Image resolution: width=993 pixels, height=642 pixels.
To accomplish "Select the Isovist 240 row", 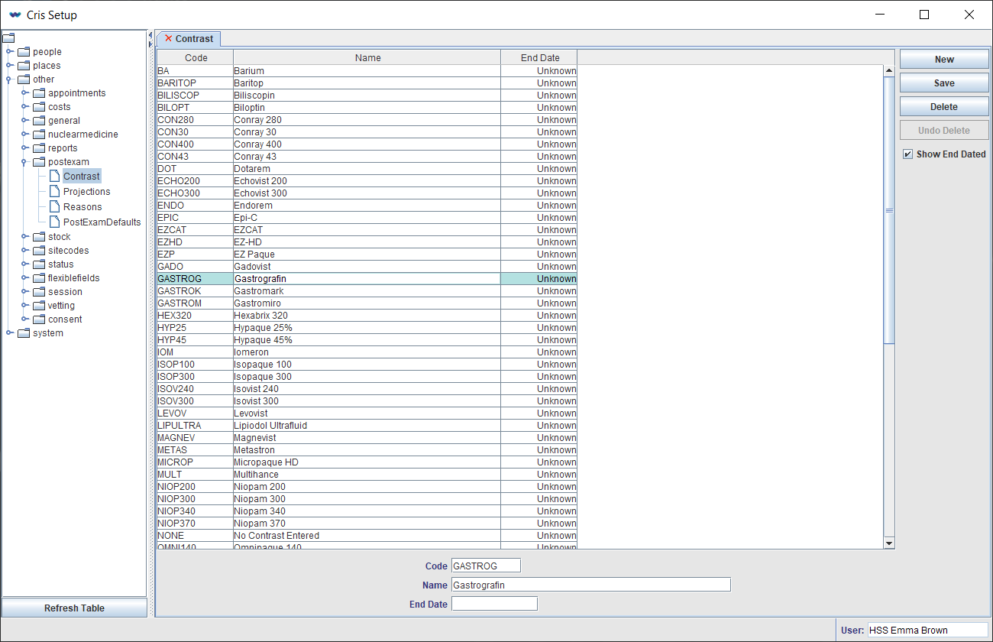I will pyautogui.click(x=367, y=389).
